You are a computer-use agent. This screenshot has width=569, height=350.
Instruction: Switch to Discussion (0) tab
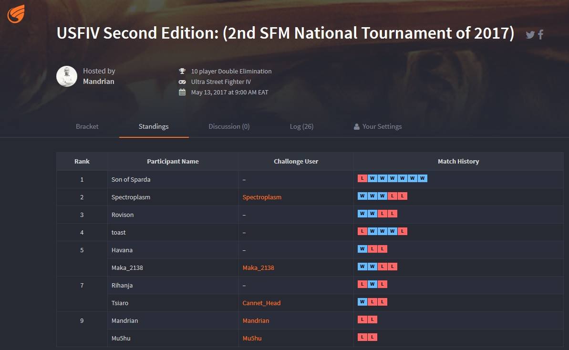[x=229, y=126]
